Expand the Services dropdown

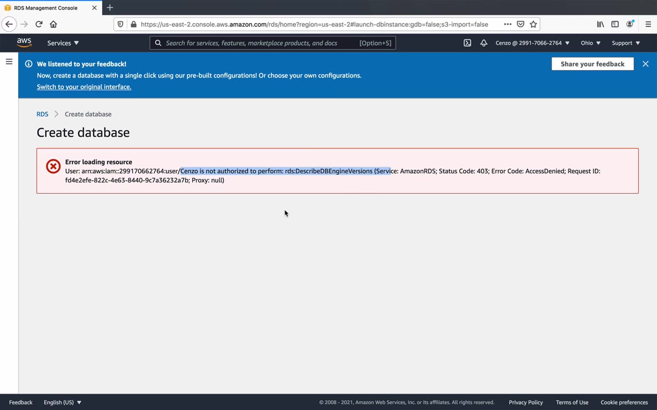pyautogui.click(x=63, y=43)
